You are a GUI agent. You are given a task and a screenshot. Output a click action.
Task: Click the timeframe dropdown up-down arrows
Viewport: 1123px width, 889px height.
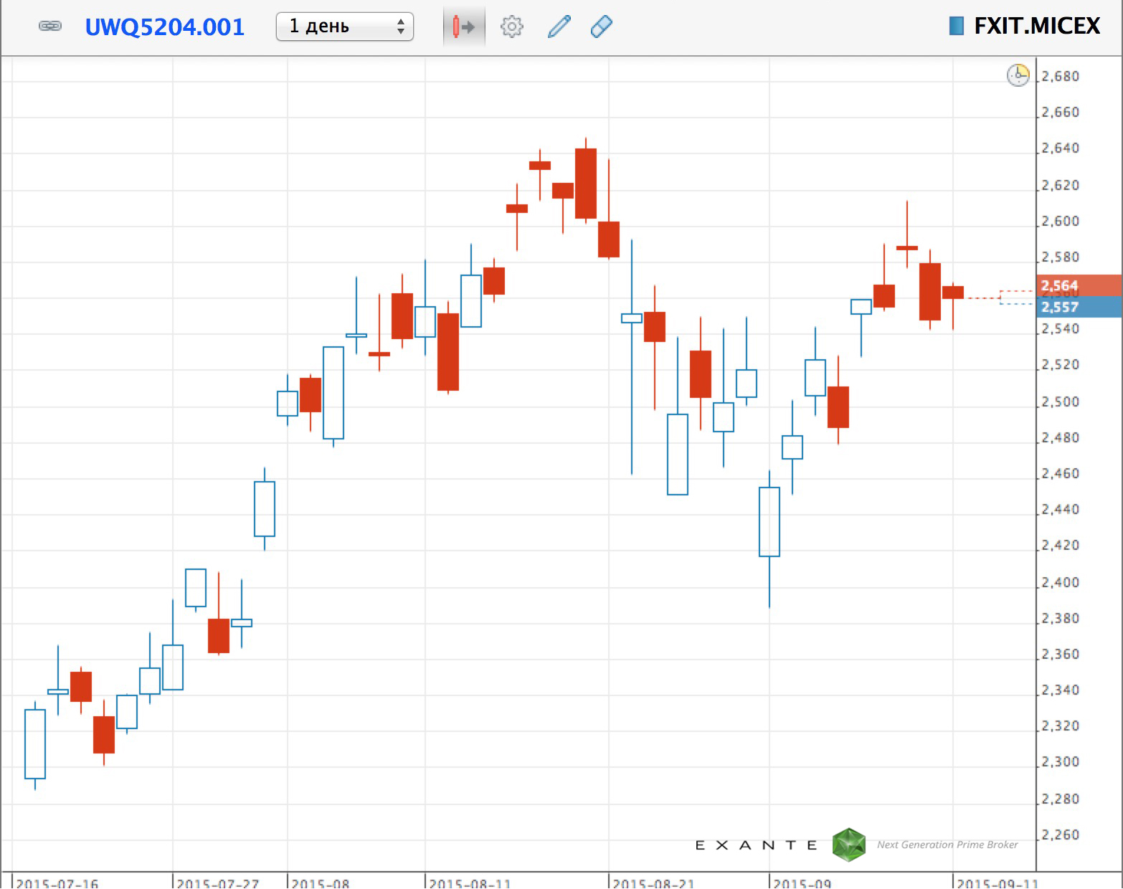(x=400, y=27)
